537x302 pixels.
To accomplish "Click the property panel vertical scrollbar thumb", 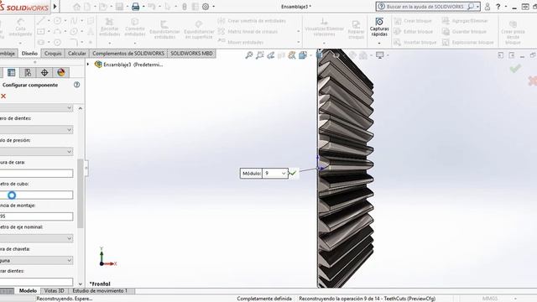I will click(81, 194).
